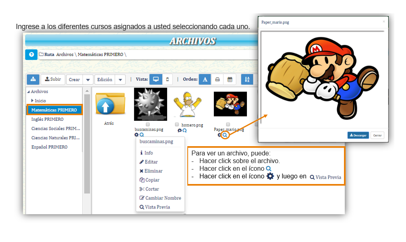The image size is (406, 242).
Task: Click Descargar in the preview dialog
Action: 358,135
